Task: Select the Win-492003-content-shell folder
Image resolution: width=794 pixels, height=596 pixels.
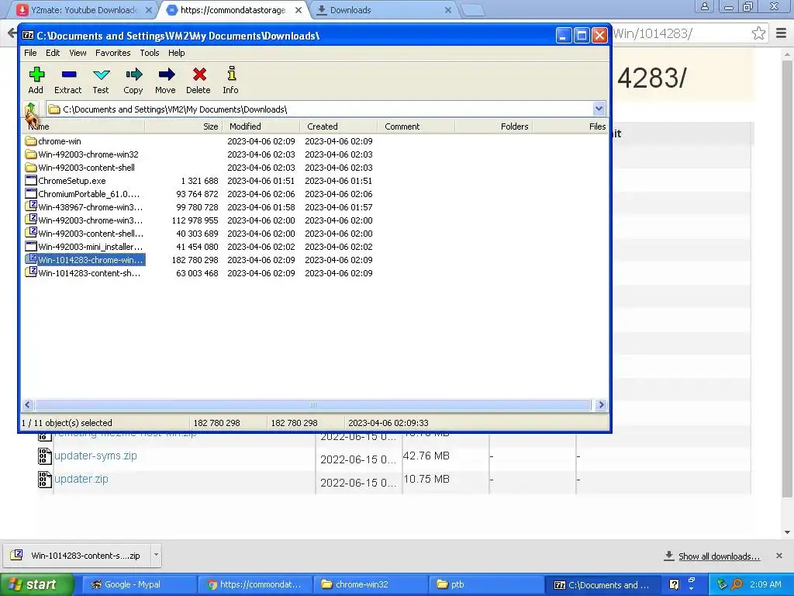Action: click(x=80, y=168)
